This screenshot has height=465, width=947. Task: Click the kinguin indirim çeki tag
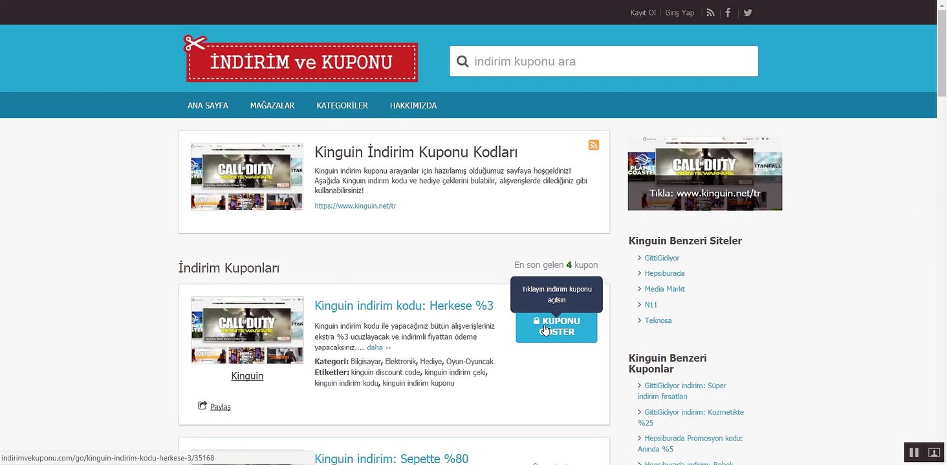pos(455,373)
